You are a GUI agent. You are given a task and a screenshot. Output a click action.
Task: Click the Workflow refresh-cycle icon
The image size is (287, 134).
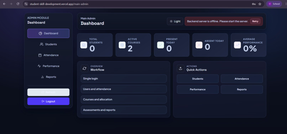[x=84, y=68]
